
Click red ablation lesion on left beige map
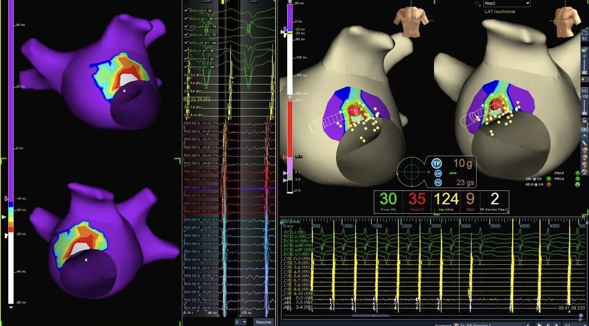[354, 110]
